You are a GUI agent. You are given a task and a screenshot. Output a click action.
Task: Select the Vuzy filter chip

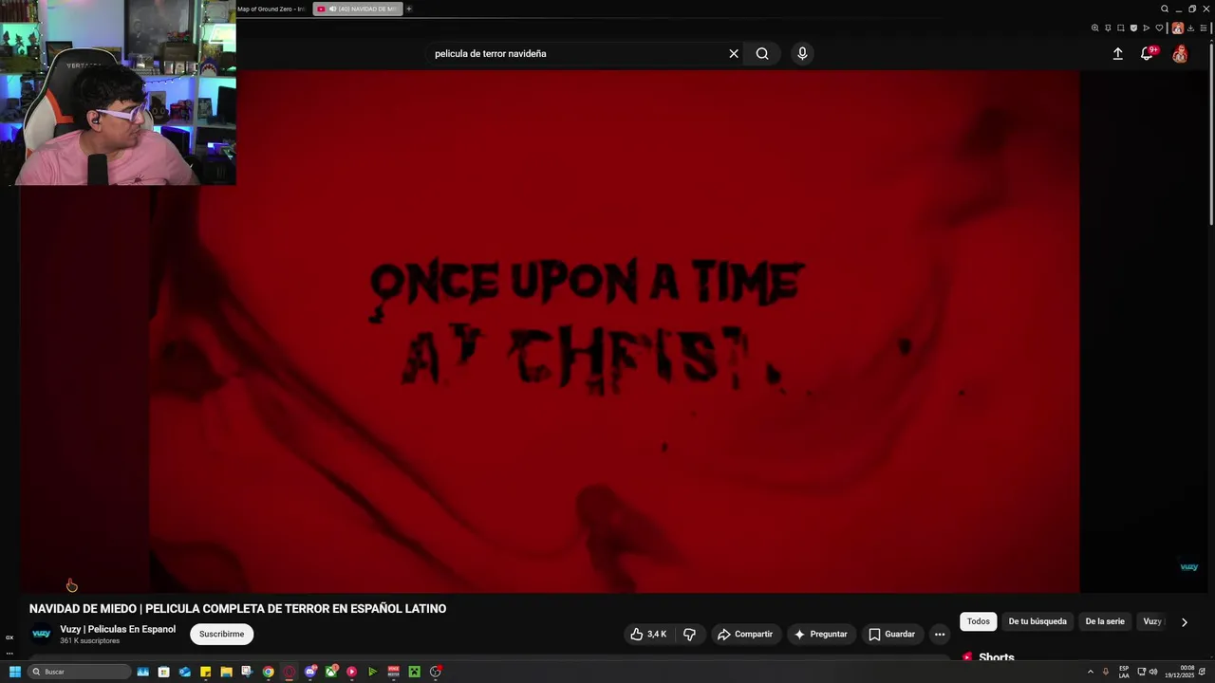[x=1152, y=621]
